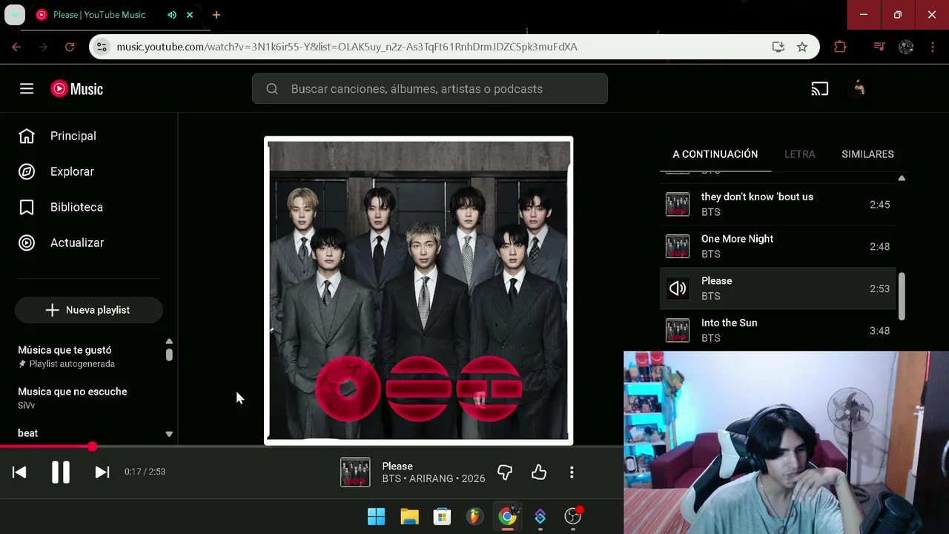Select currently playing Please queue row
The width and height of the screenshot is (949, 534).
tap(778, 289)
